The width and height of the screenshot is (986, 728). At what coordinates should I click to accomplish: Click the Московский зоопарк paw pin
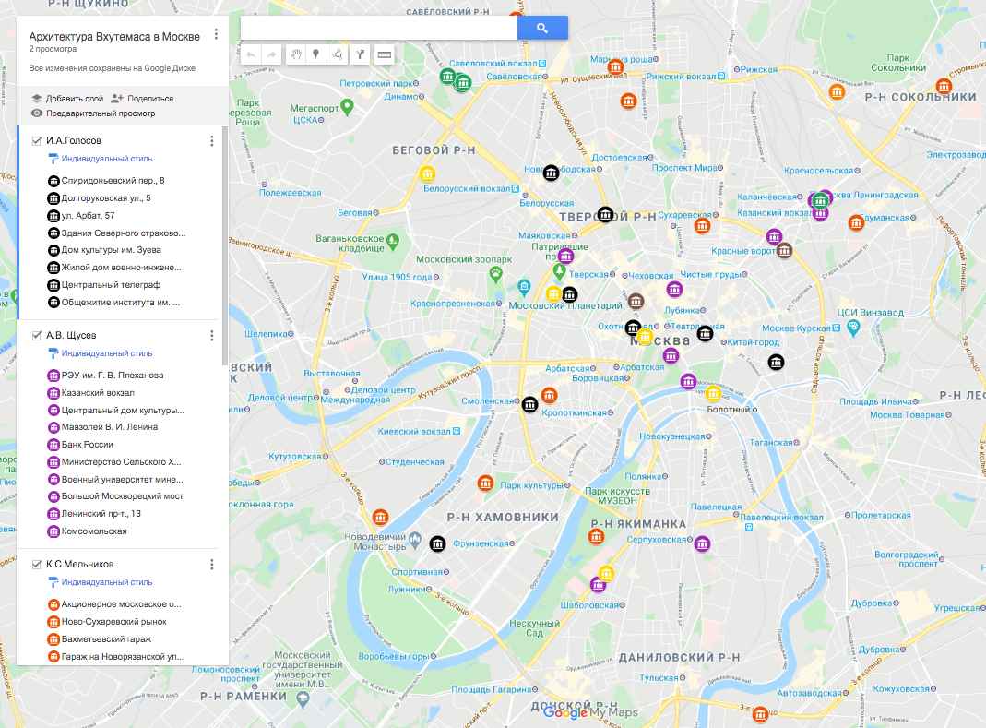click(x=496, y=274)
